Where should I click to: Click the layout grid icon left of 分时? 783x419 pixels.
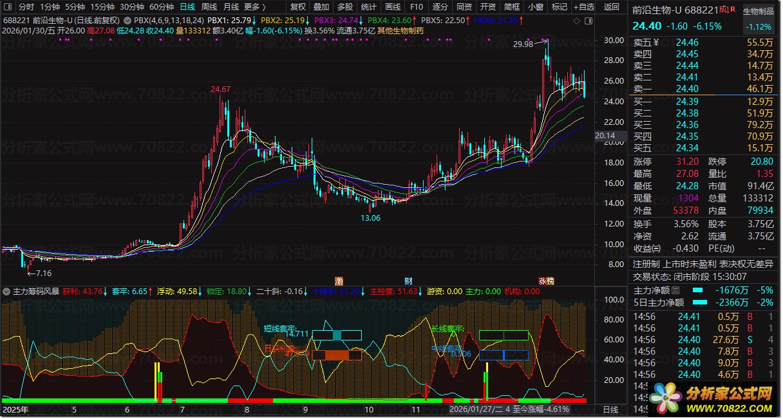tap(7, 7)
